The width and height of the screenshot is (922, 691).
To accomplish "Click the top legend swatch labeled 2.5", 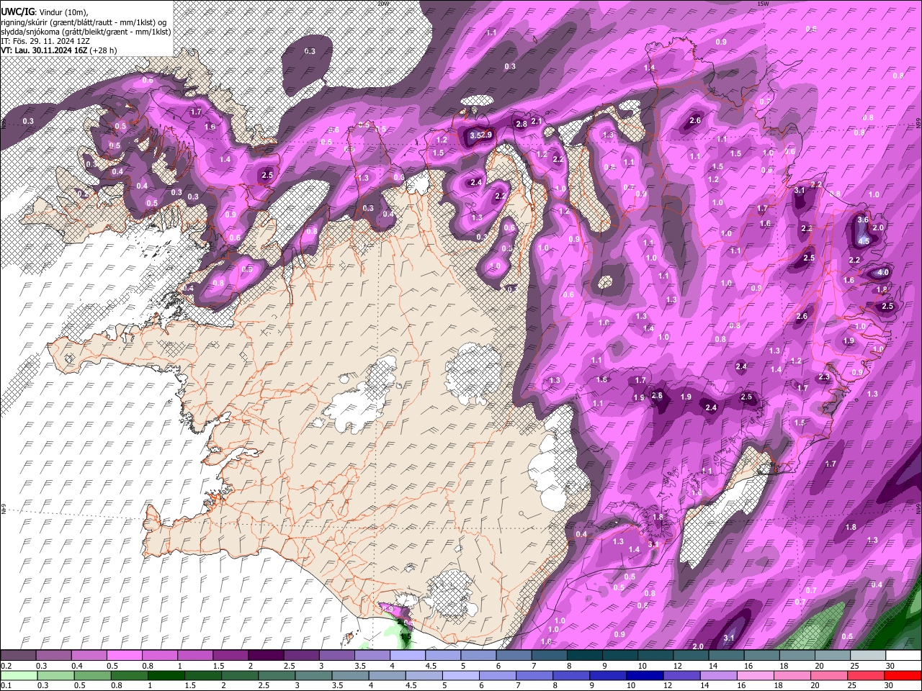I will coord(301,655).
